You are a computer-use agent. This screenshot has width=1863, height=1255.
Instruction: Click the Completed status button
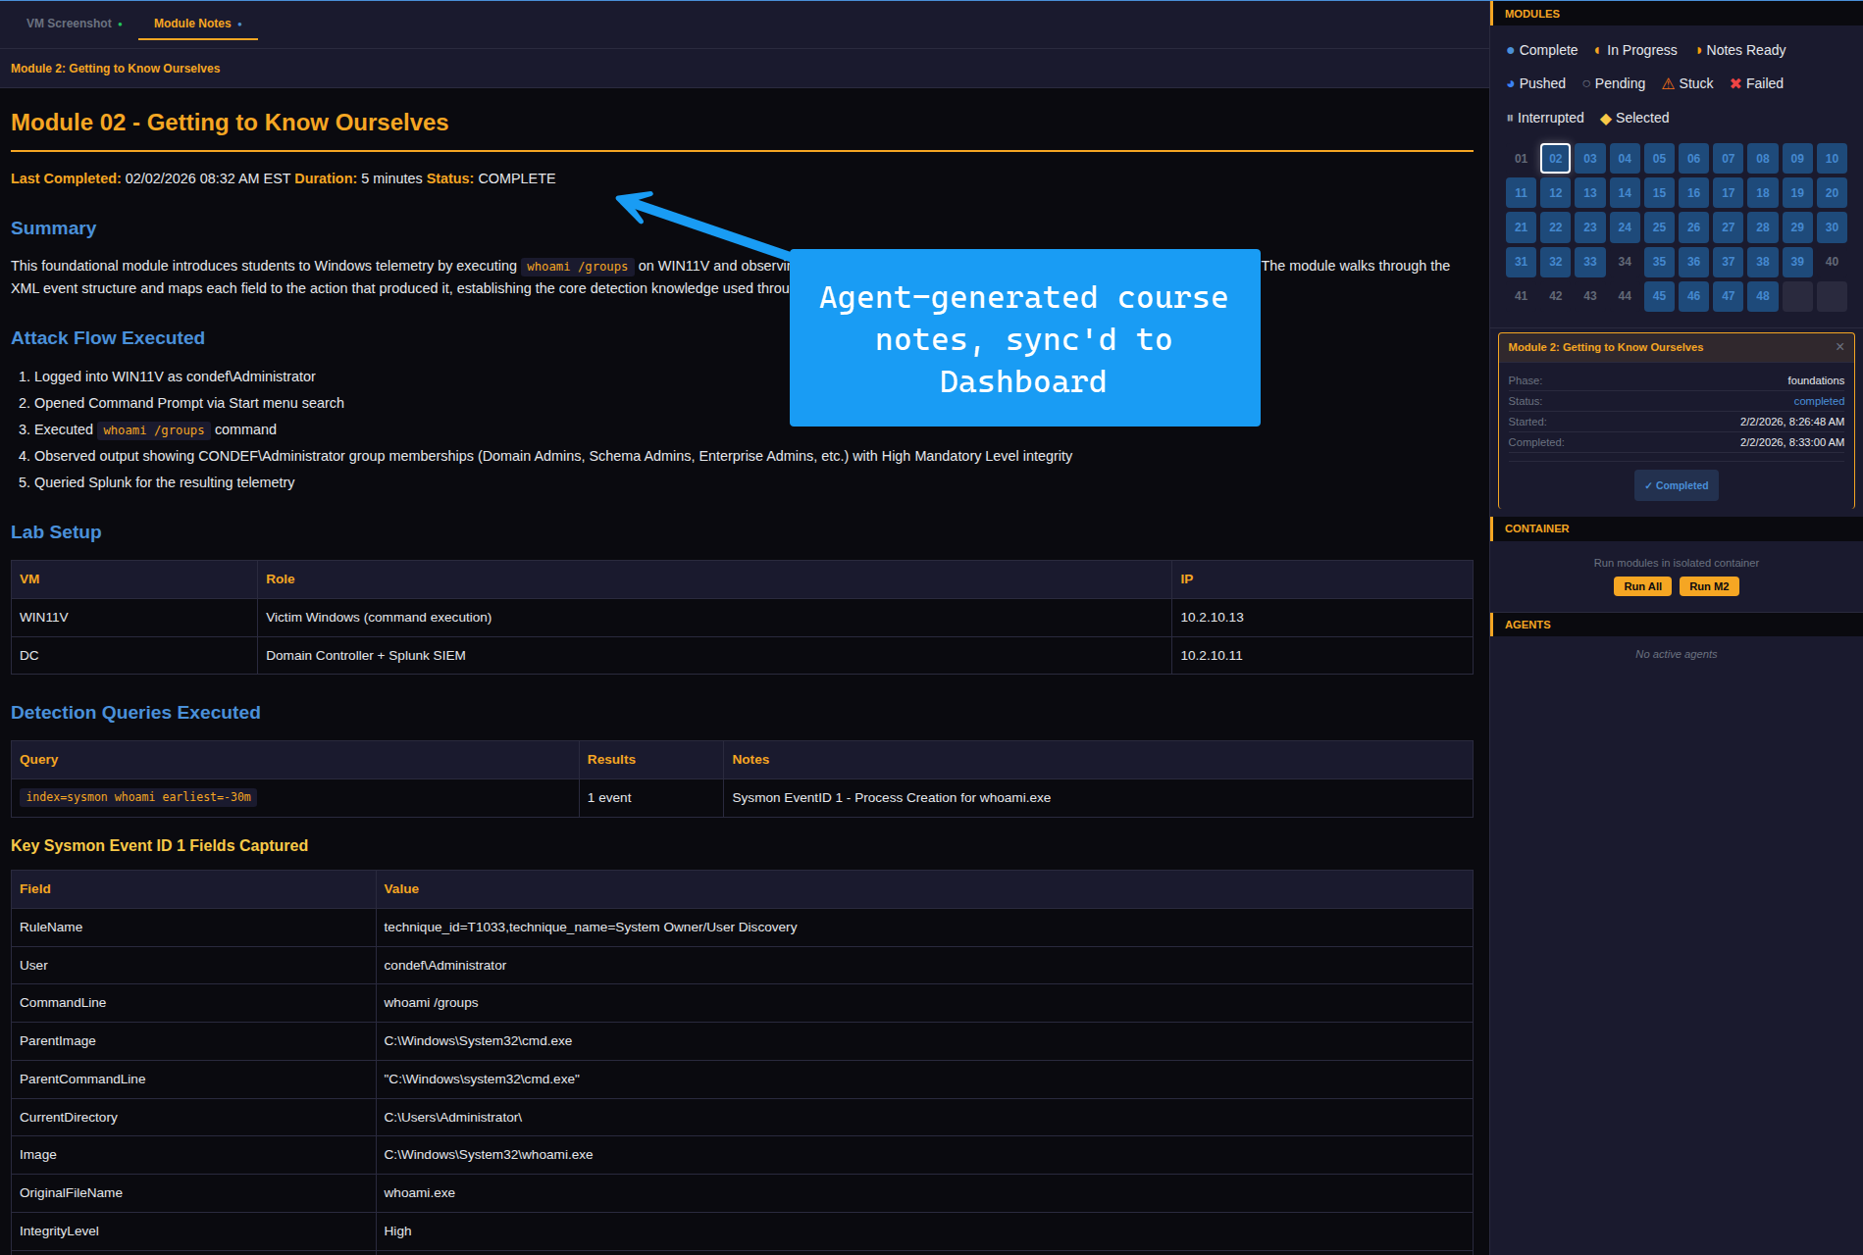tap(1676, 485)
